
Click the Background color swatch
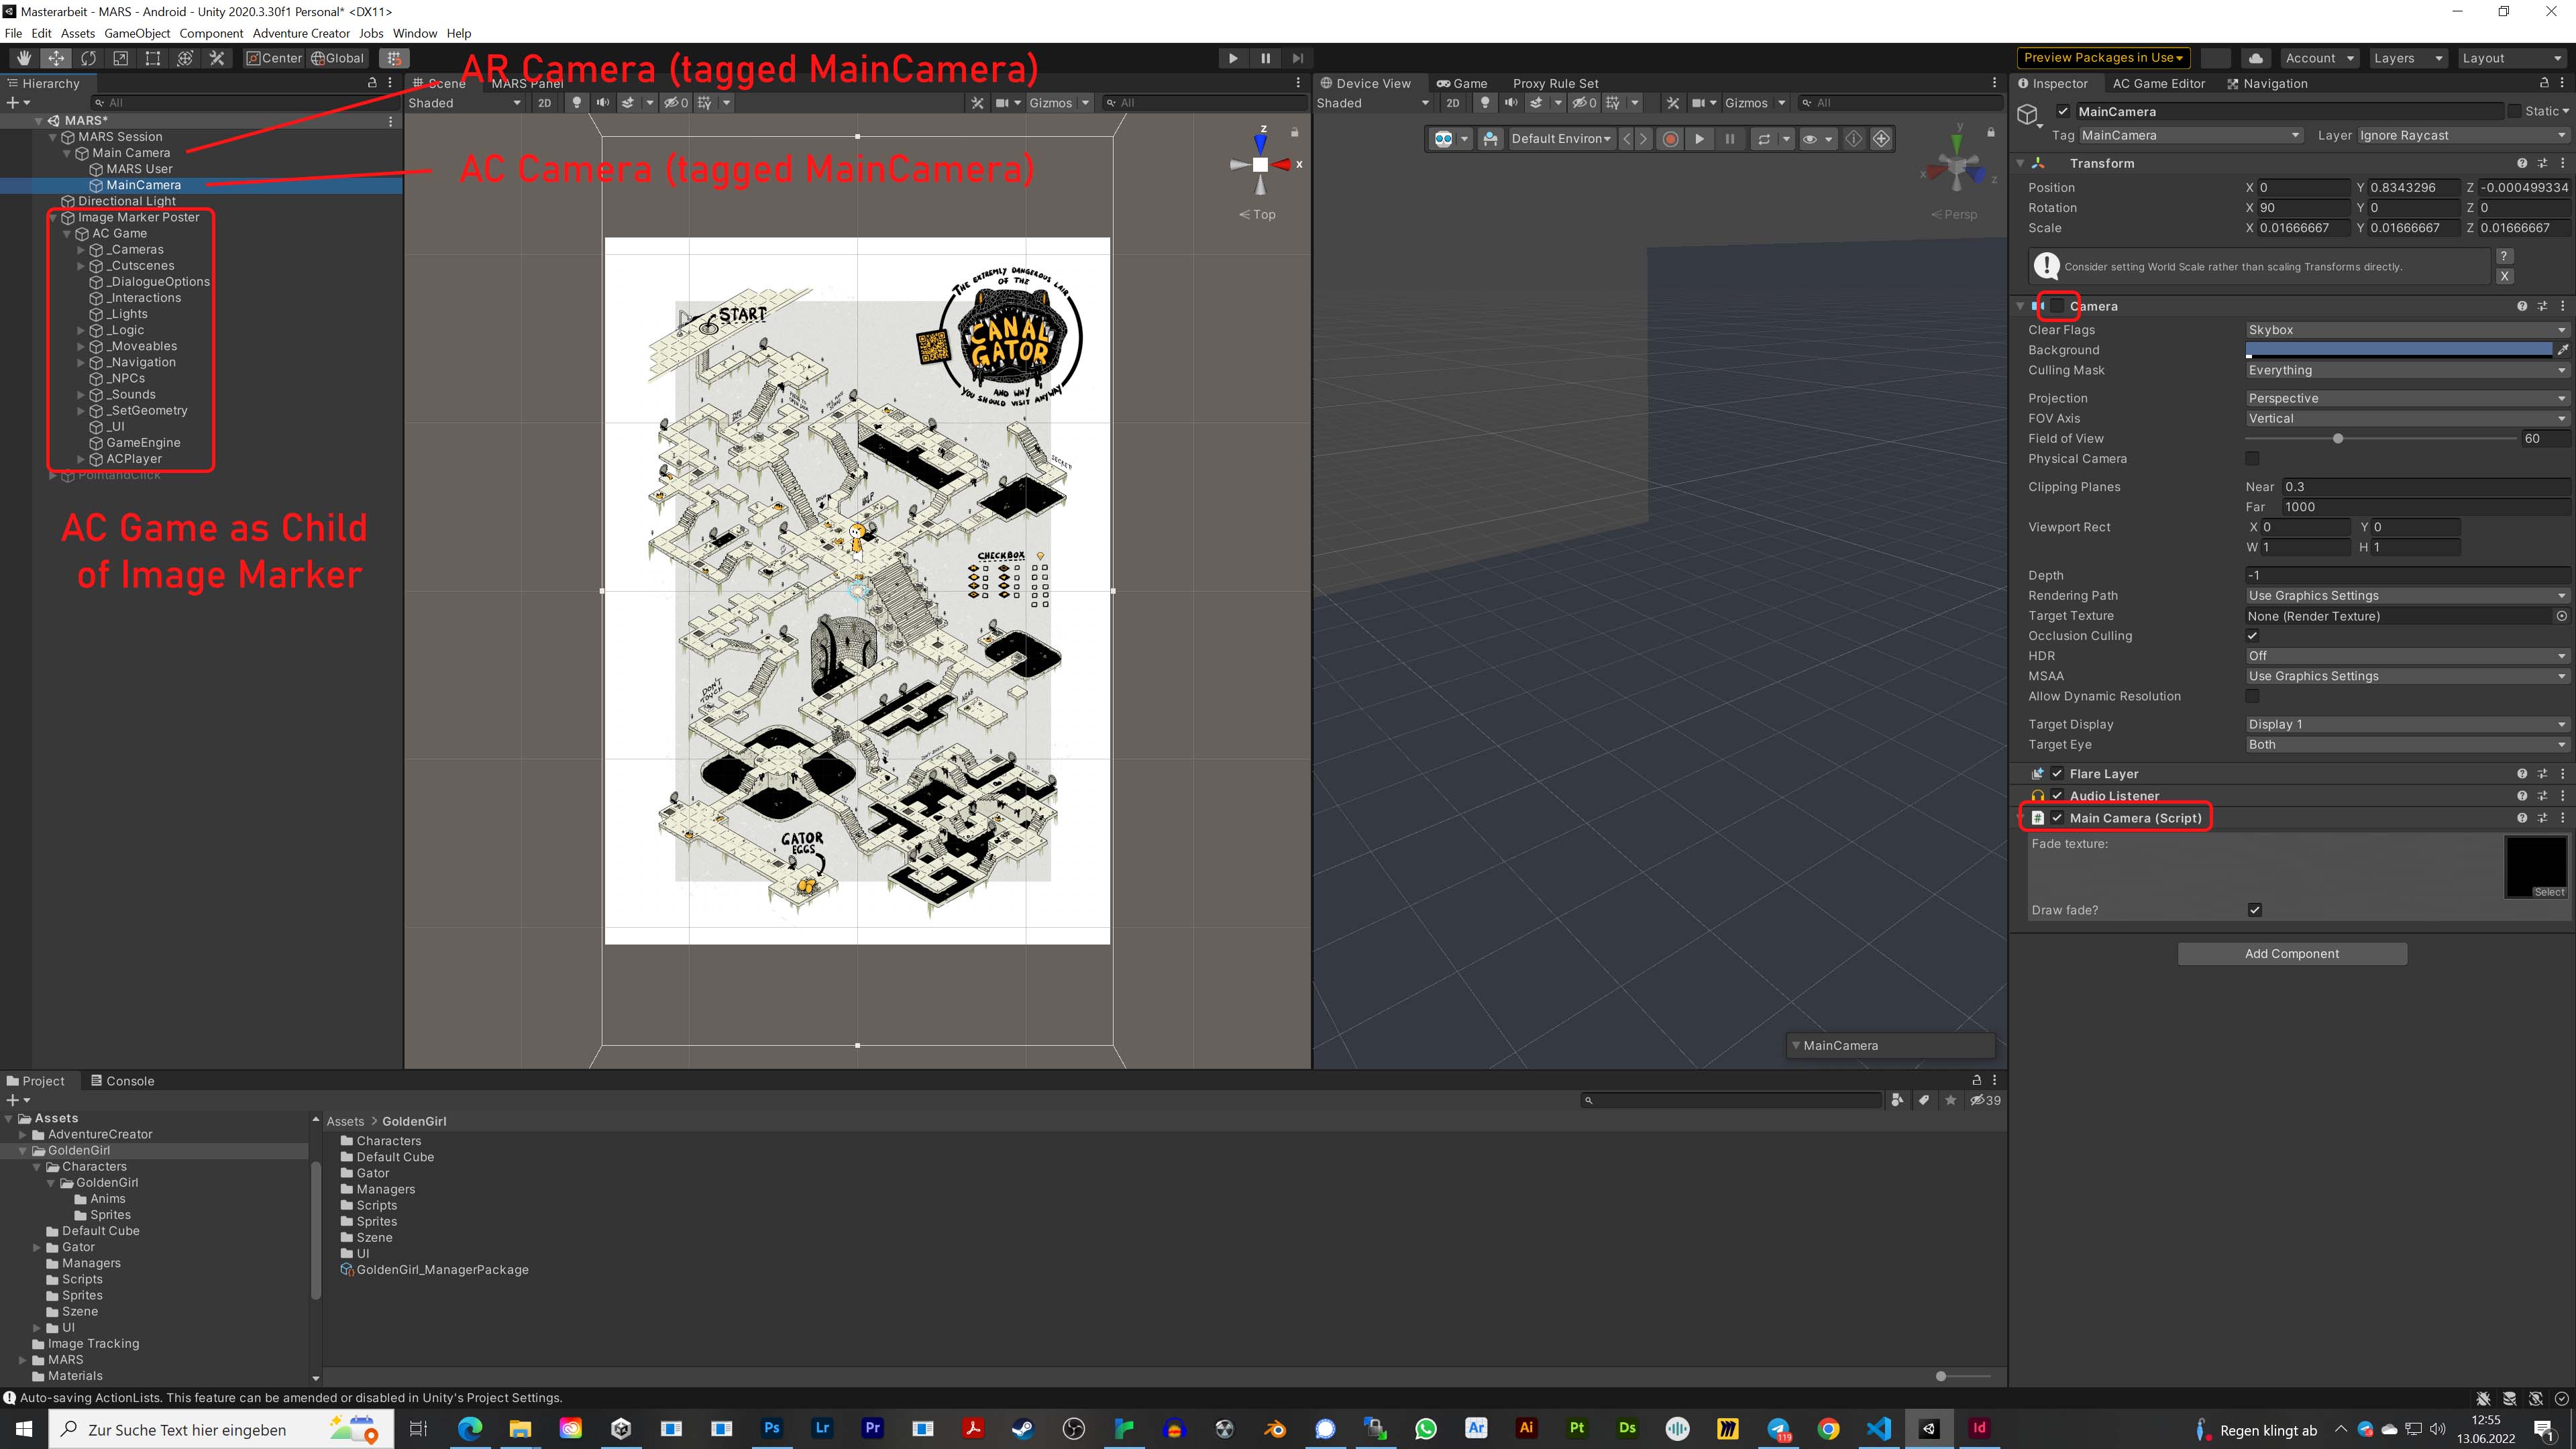tap(2398, 350)
